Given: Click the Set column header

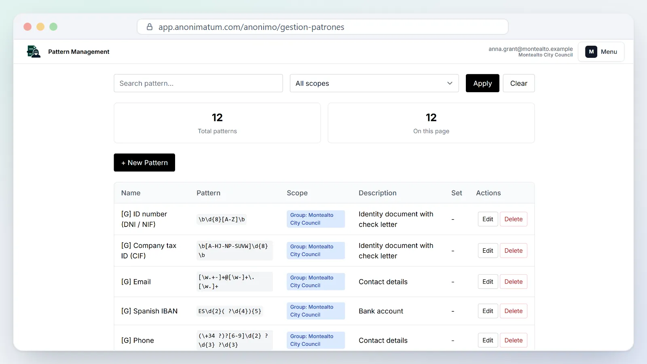Looking at the screenshot, I should click(x=457, y=193).
